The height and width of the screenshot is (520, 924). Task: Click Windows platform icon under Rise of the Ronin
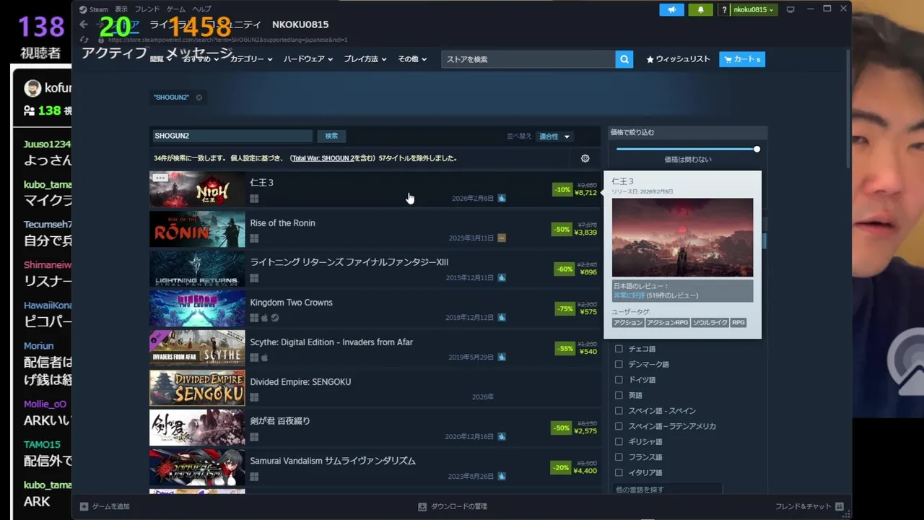click(x=254, y=238)
